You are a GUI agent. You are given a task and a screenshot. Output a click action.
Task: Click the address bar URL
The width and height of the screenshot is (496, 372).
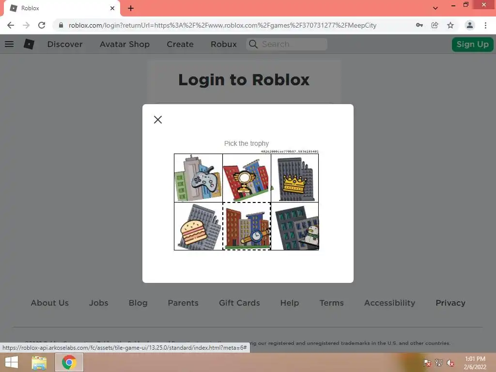222,25
